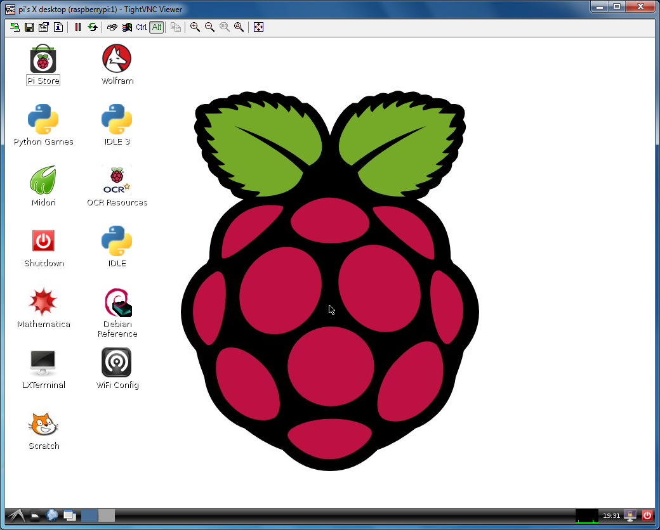Launch the web browser globe in the taskbar

[x=52, y=515]
